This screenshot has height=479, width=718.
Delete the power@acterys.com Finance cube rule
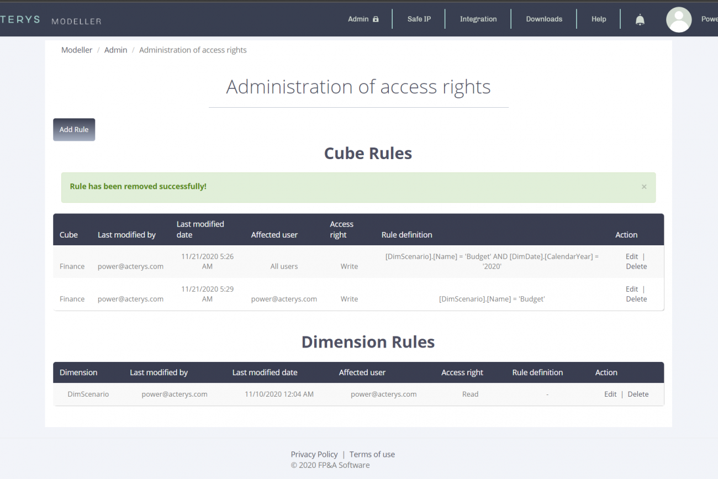(636, 299)
